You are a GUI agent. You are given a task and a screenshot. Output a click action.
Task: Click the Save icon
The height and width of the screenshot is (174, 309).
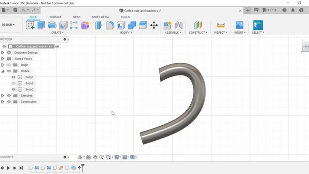tap(15, 10)
